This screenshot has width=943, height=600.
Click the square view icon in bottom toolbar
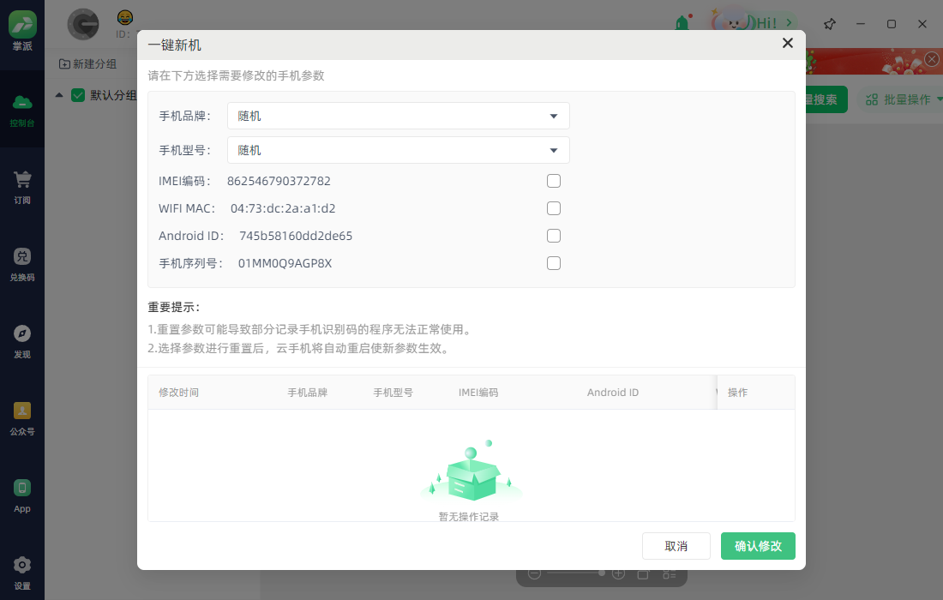(x=643, y=574)
